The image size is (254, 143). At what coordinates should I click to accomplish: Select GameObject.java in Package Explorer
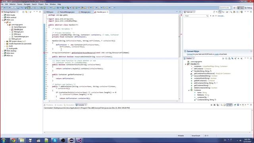click(20, 27)
